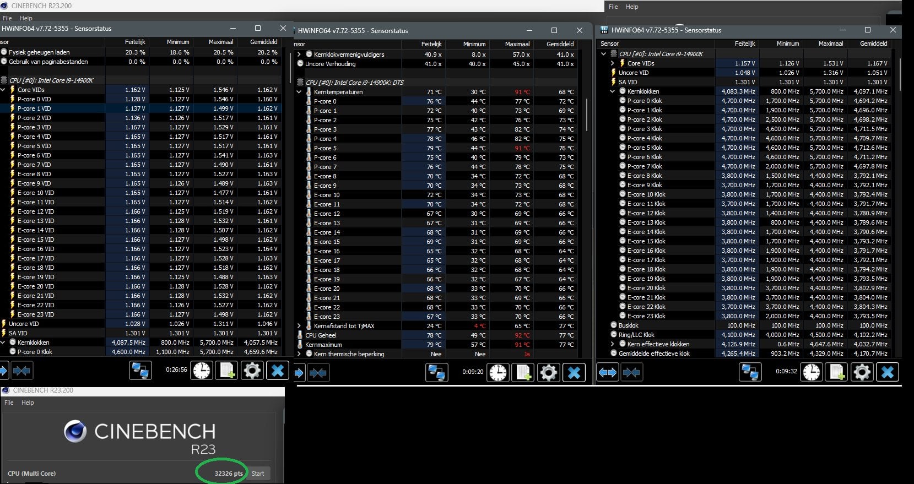Click the reset clock icon beside timer 0:26:56
The height and width of the screenshot is (484, 914).
tap(202, 371)
